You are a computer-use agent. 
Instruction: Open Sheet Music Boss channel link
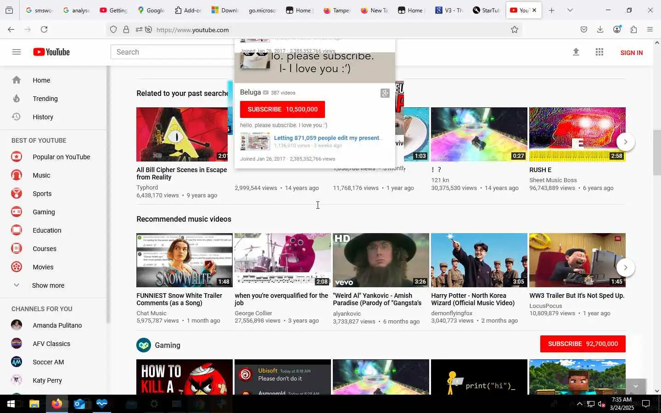tap(553, 180)
